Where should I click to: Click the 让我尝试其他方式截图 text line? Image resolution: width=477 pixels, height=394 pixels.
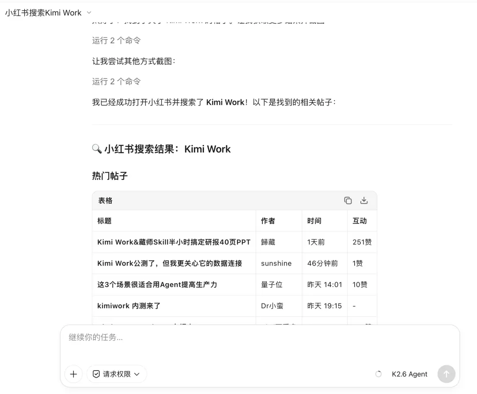click(133, 61)
